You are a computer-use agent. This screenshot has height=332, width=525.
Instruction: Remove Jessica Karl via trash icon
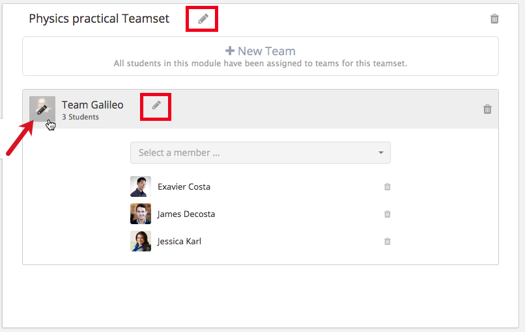click(388, 241)
